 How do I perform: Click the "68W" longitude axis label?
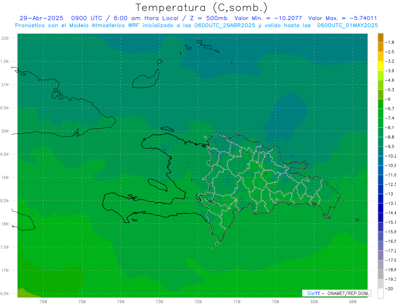pyautogui.click(x=353, y=302)
